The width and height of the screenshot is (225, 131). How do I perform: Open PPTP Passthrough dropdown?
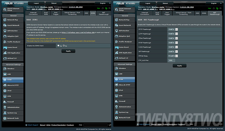pyautogui.click(x=173, y=29)
